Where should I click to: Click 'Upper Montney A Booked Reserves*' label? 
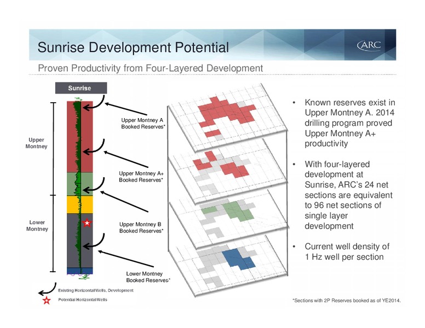pyautogui.click(x=143, y=124)
